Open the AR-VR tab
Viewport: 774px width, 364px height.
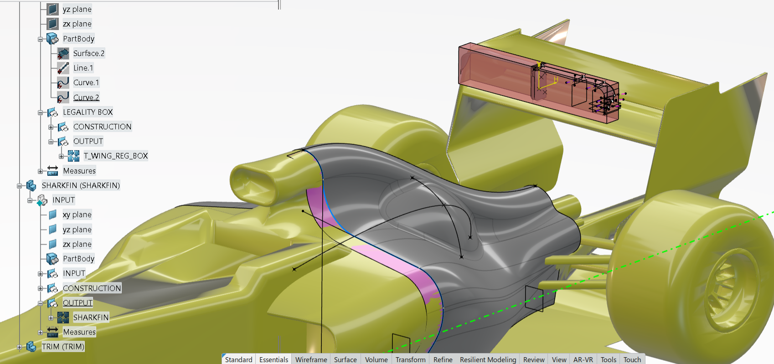click(583, 359)
